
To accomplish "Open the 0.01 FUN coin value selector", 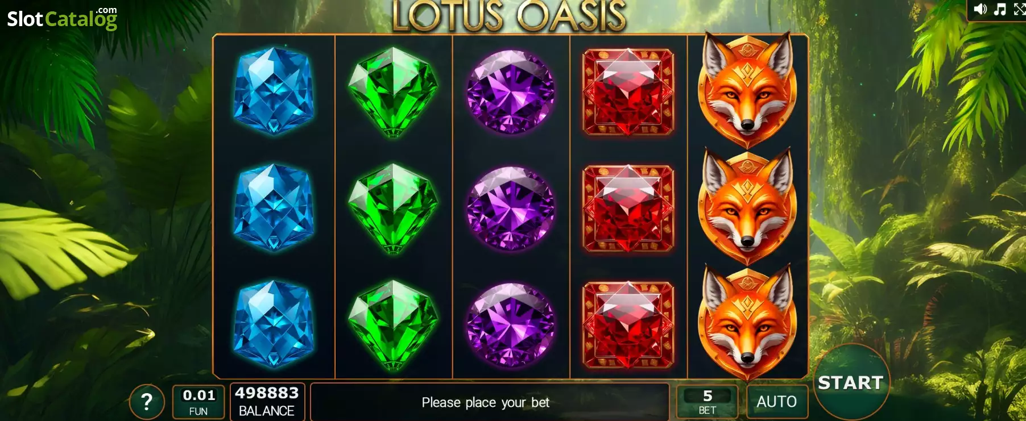I will click(x=198, y=402).
